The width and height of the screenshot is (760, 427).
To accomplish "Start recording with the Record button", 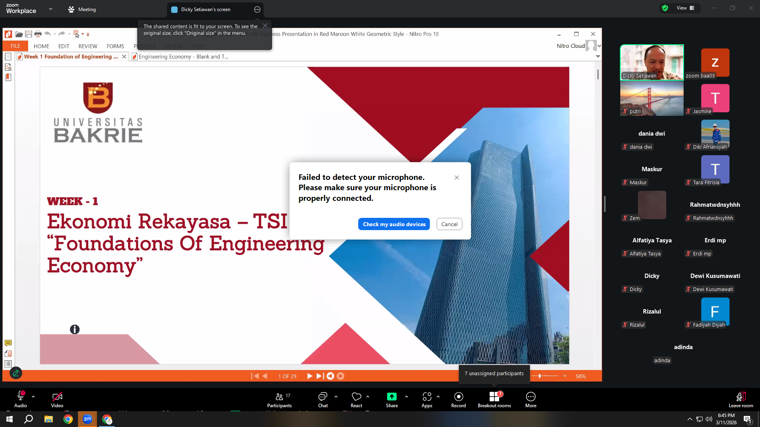I will (458, 399).
